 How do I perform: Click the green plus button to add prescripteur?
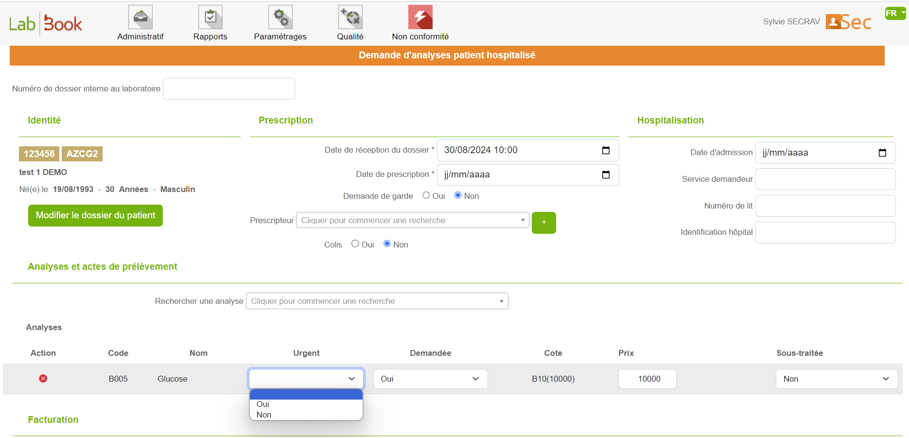(543, 223)
